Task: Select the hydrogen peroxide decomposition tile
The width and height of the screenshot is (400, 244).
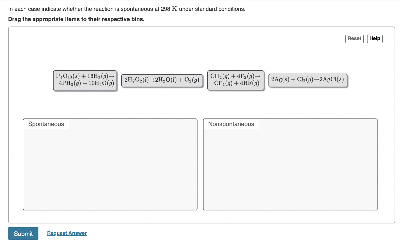Action: (x=162, y=80)
